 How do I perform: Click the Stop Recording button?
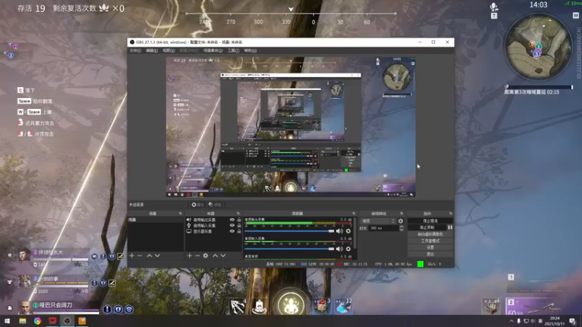pos(427,227)
